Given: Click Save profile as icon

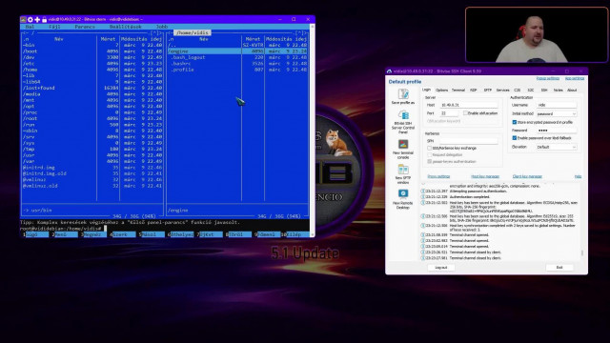Looking at the screenshot, I should (403, 94).
